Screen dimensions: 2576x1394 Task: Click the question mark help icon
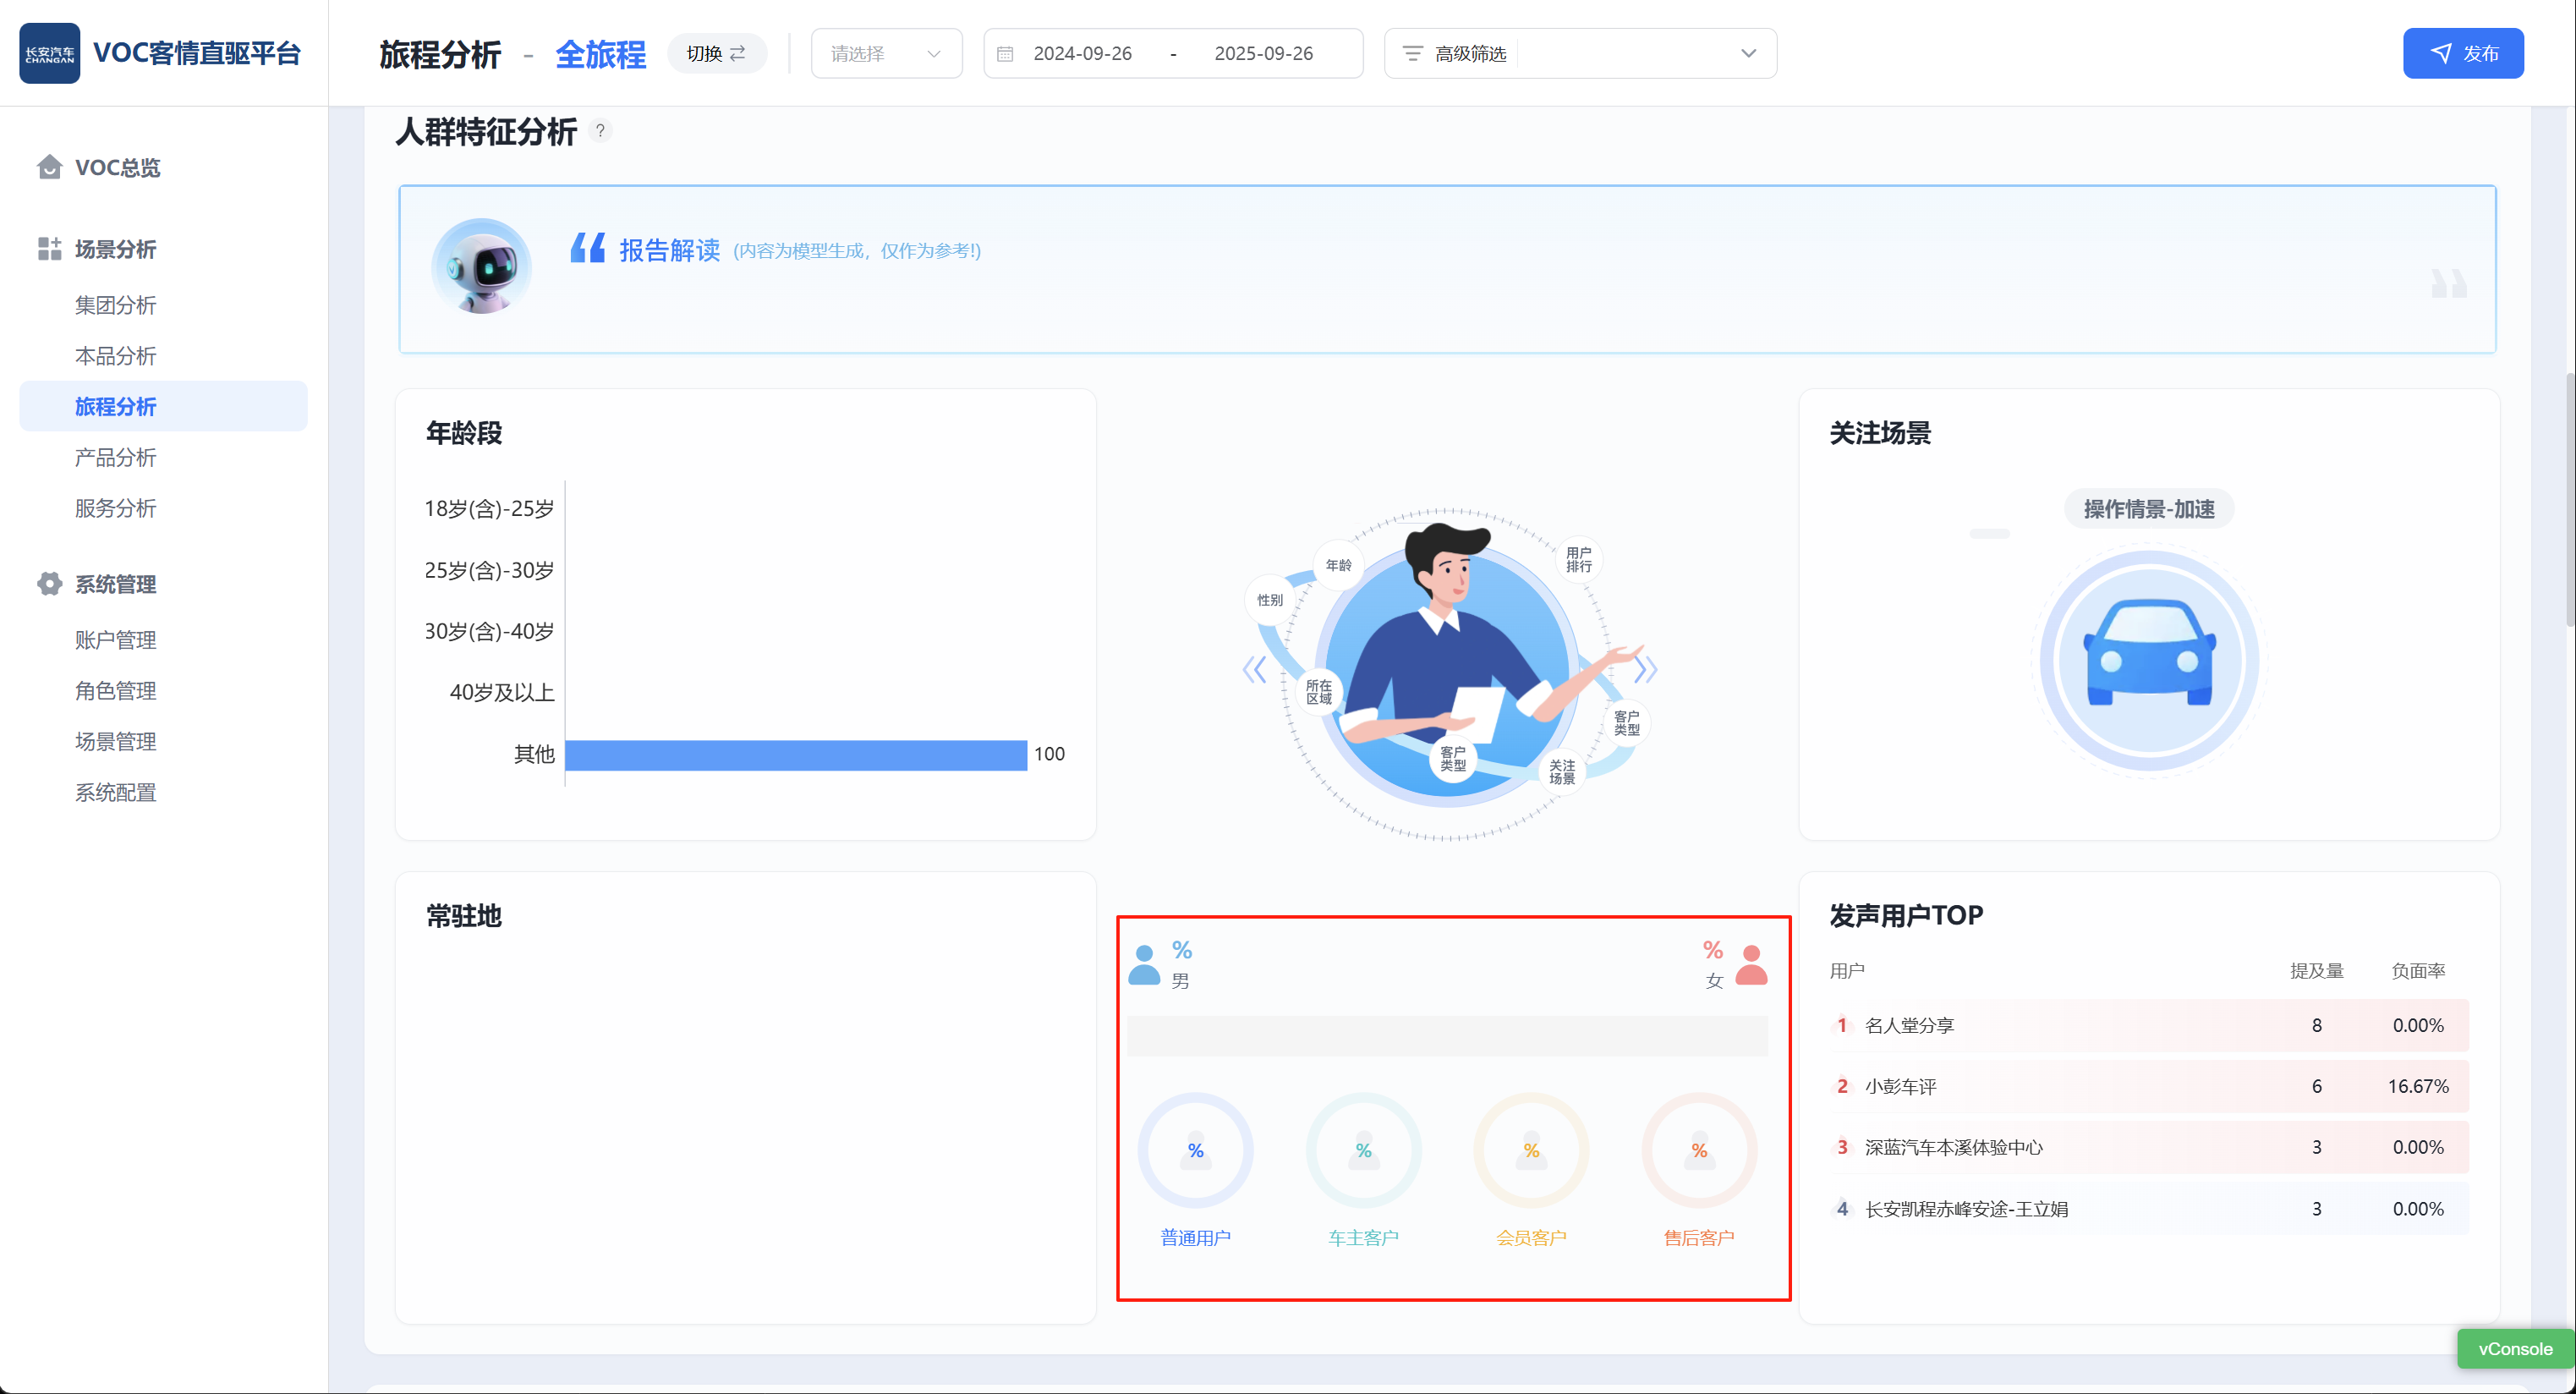[x=600, y=131]
